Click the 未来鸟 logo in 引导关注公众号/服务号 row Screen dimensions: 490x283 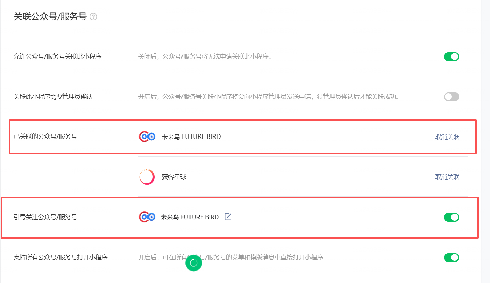147,217
